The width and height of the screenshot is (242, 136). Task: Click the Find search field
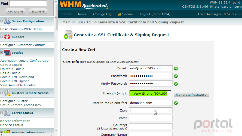28,3
